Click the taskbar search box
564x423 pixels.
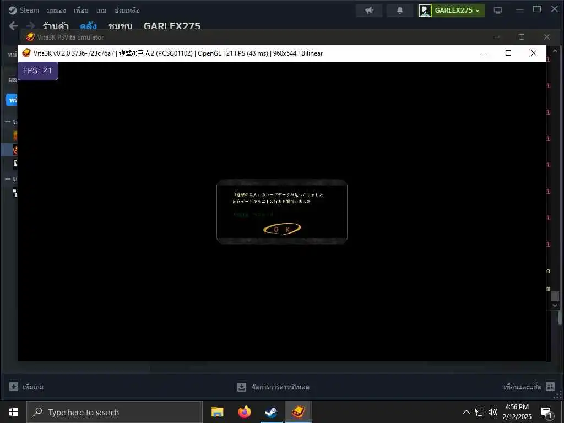(x=115, y=412)
